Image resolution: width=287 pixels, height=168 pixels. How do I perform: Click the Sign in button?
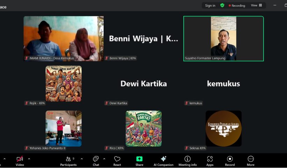tap(210, 6)
